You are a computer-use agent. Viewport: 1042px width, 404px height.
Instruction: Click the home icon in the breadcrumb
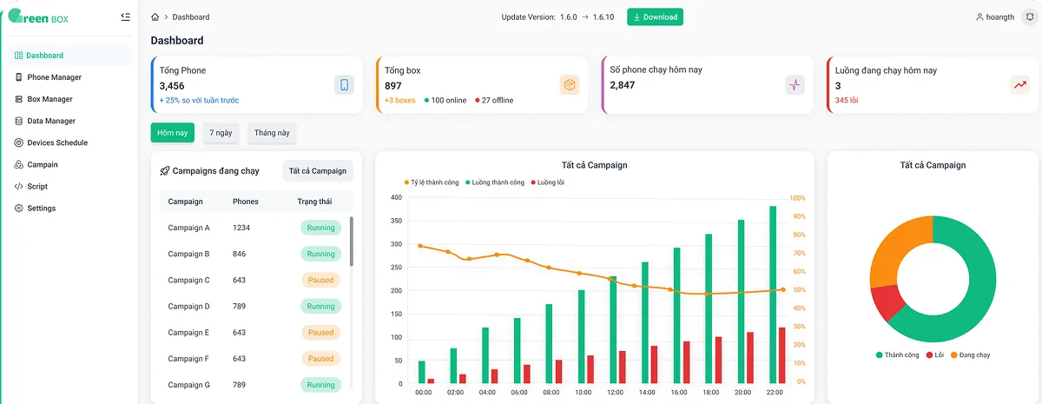(155, 17)
